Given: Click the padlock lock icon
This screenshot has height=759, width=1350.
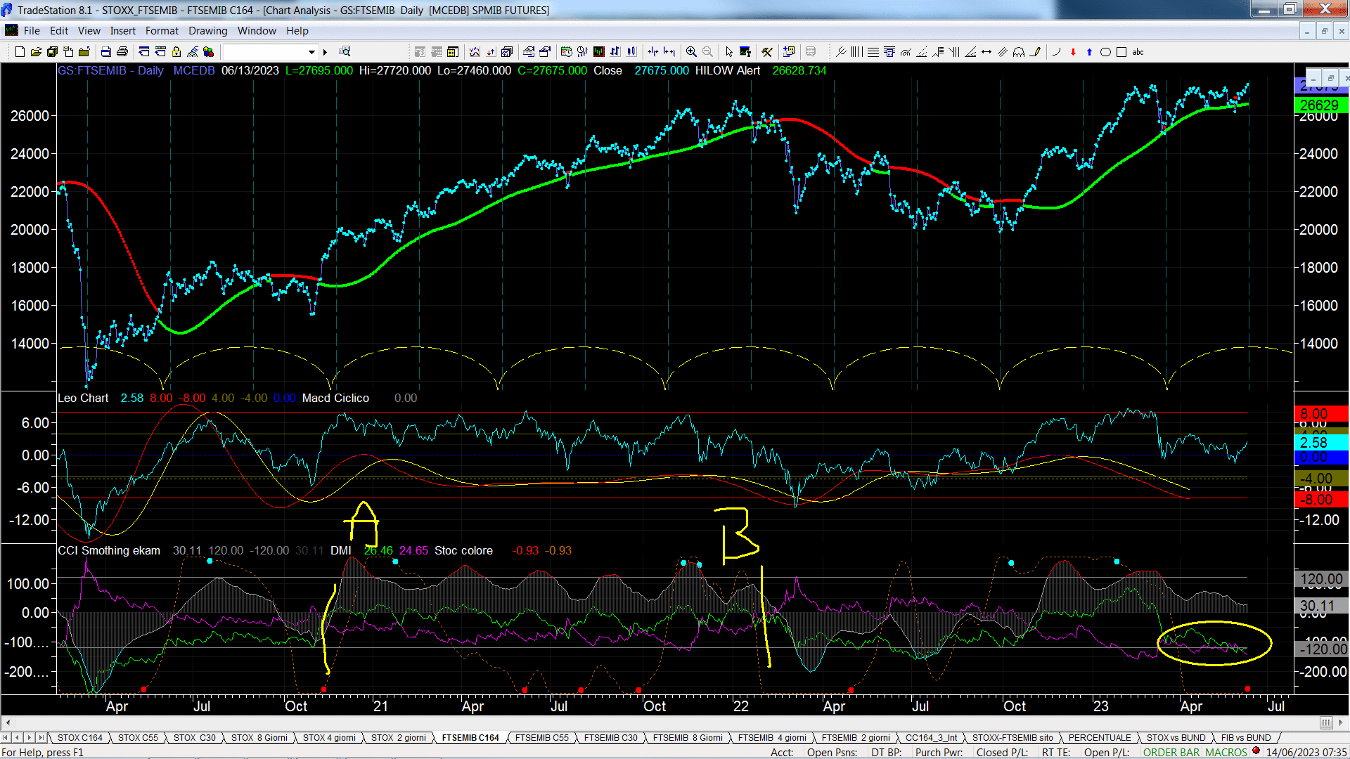Looking at the screenshot, I should (x=176, y=52).
